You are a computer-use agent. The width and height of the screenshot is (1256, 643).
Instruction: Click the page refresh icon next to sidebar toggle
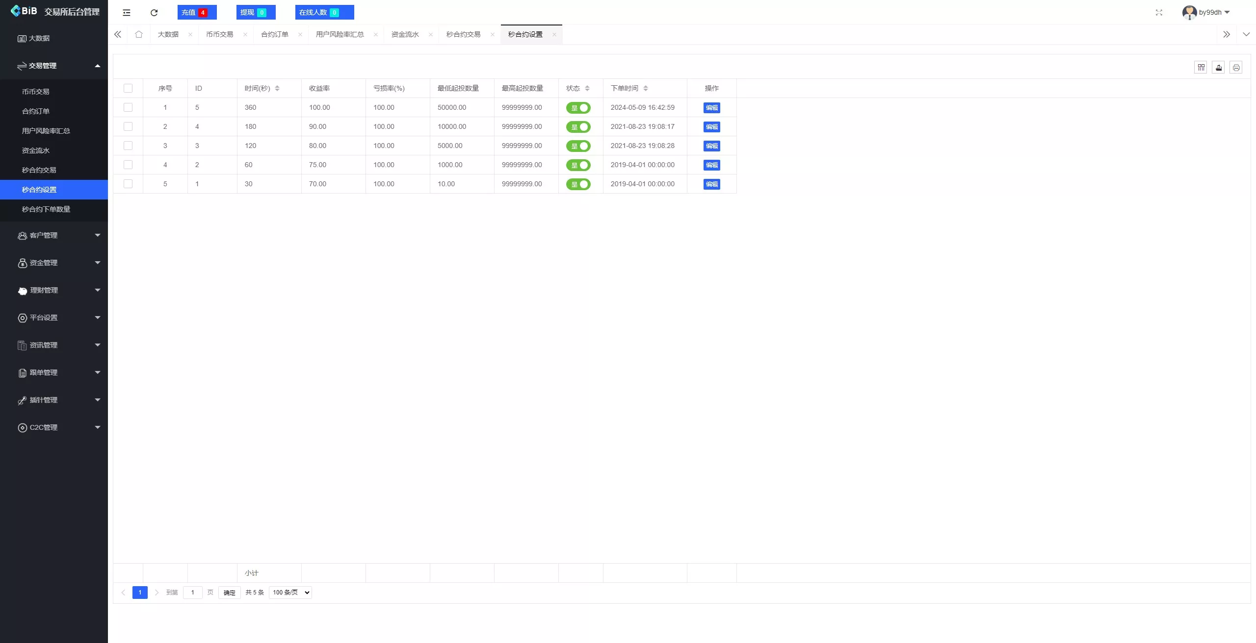(x=154, y=12)
